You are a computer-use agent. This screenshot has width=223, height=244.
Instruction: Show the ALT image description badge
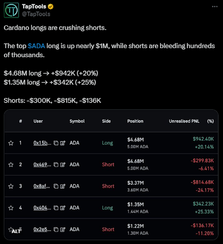coord(16,231)
